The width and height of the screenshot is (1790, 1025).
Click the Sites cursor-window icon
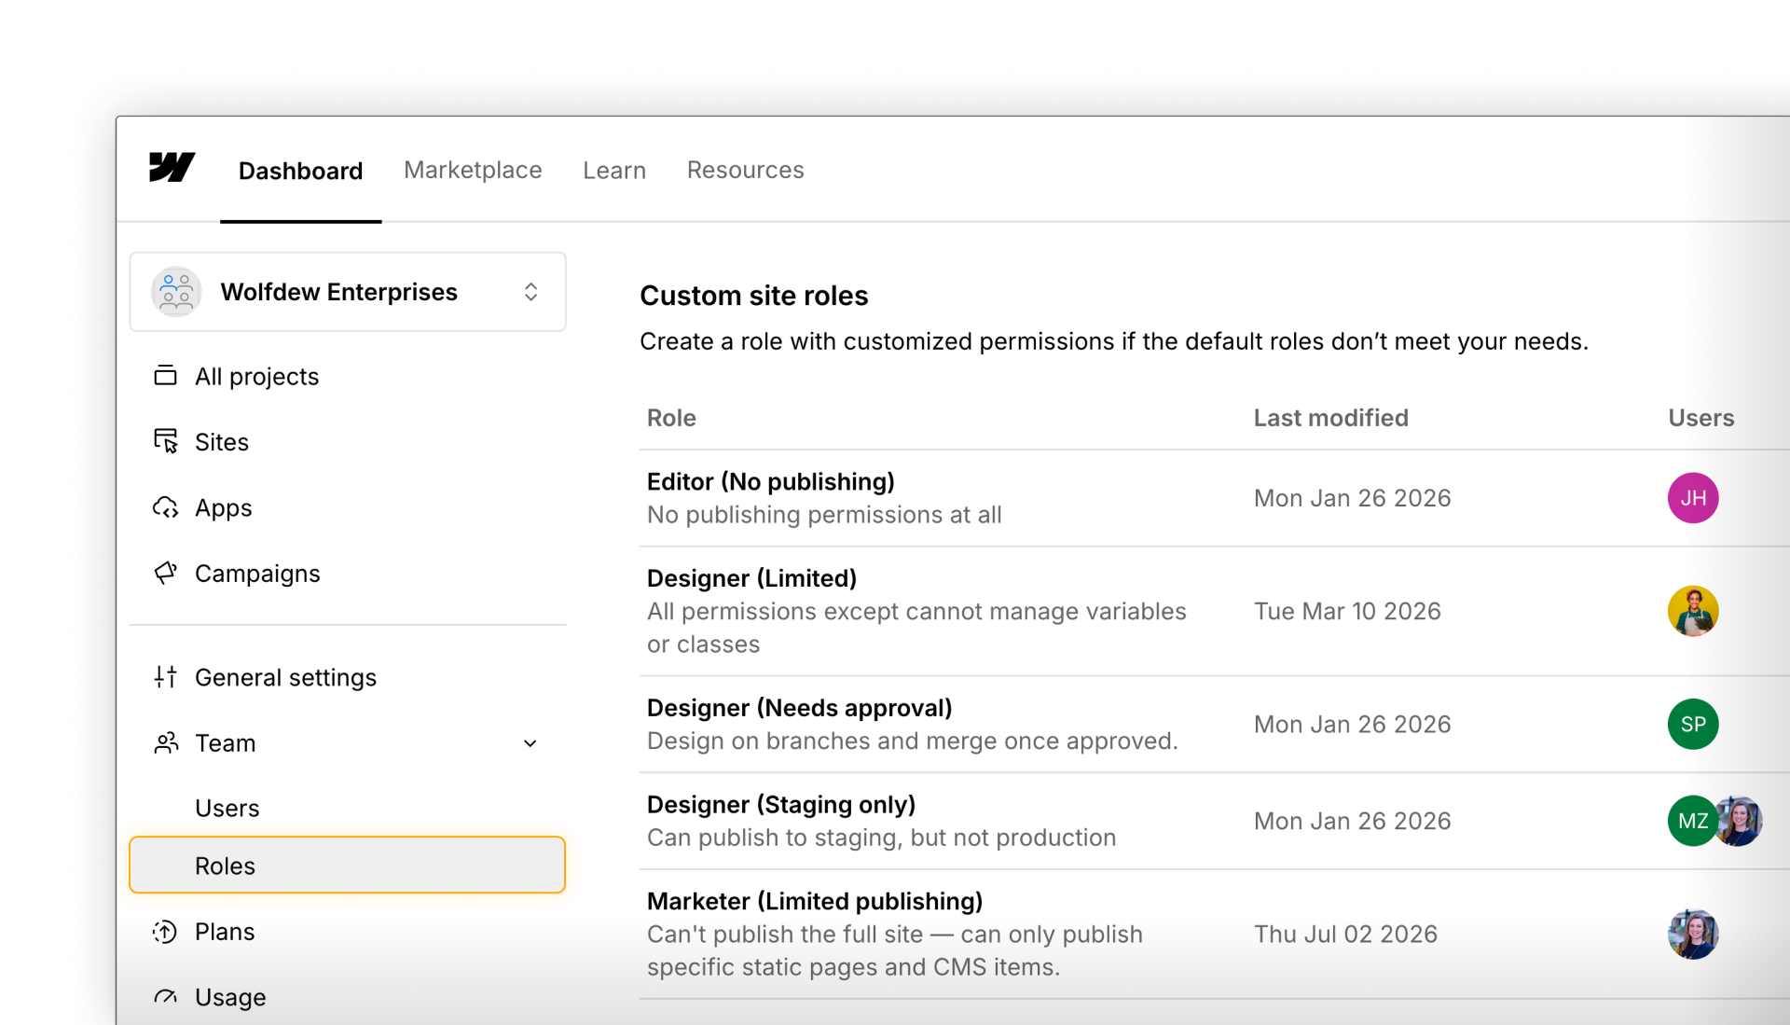pos(165,441)
